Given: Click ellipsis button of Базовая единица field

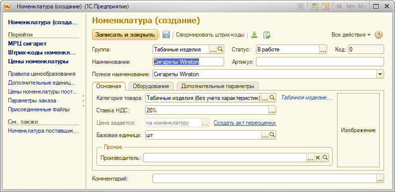Looking at the screenshot, I should click(x=264, y=135).
